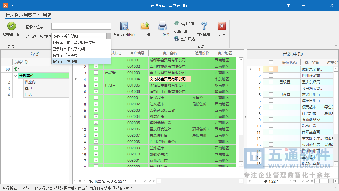Click the right panel splitter collapse arrow

pyautogui.click(x=245, y=117)
